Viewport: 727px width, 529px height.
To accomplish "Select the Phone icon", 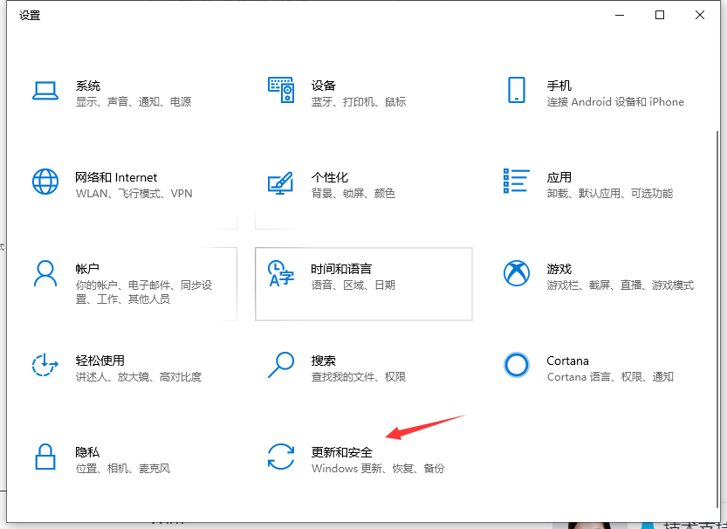I will pos(517,90).
